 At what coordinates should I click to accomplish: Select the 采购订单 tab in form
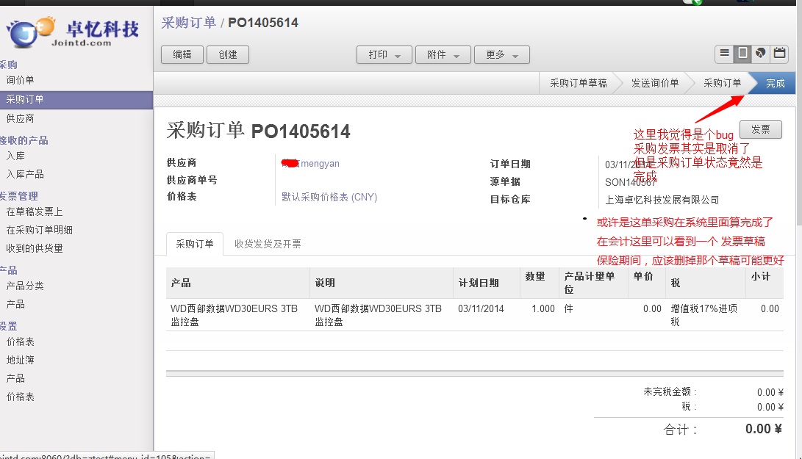click(195, 244)
